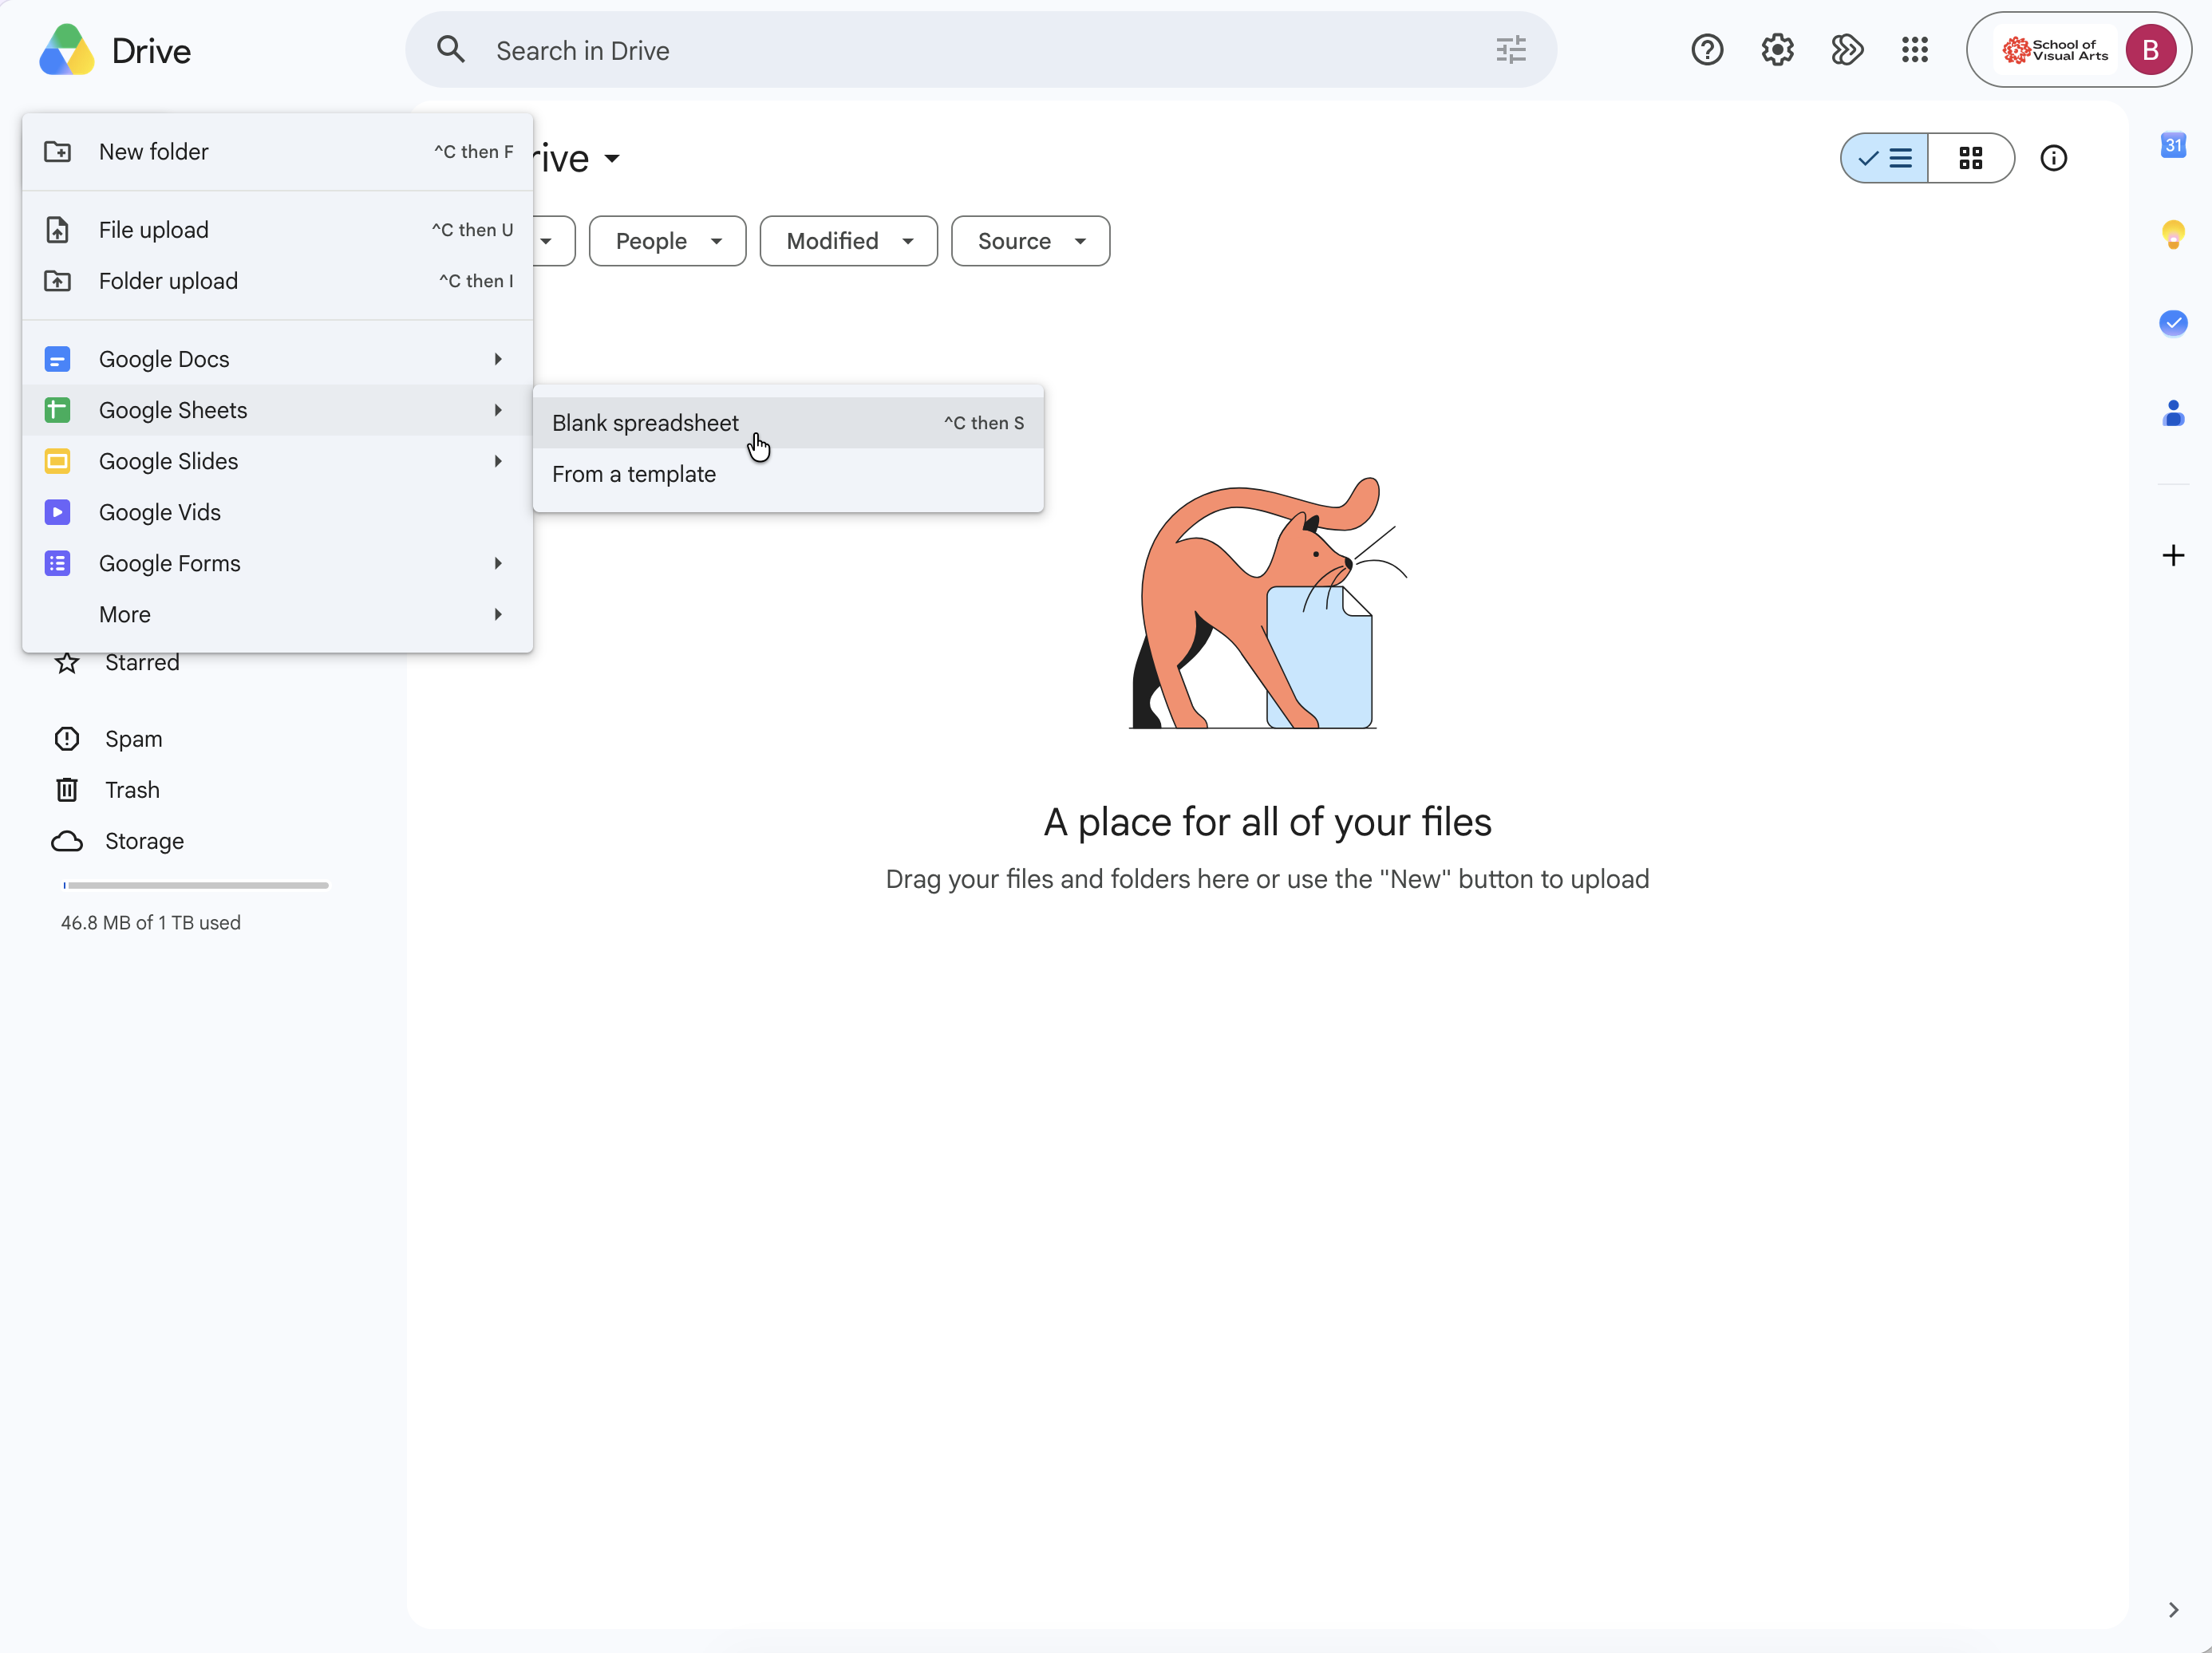
Task: Open Starred in sidebar
Action: pos(142,664)
